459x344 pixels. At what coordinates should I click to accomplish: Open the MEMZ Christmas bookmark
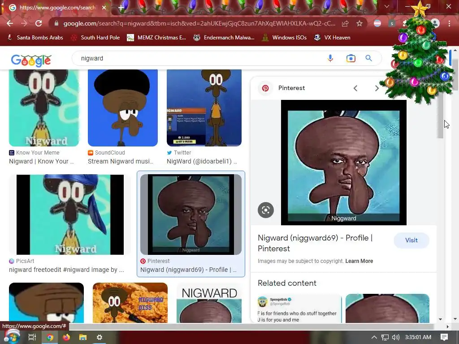156,38
